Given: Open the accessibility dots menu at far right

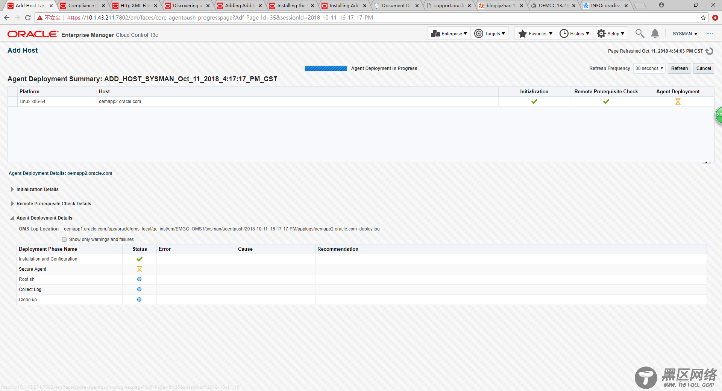Looking at the screenshot, I should coord(710,33).
